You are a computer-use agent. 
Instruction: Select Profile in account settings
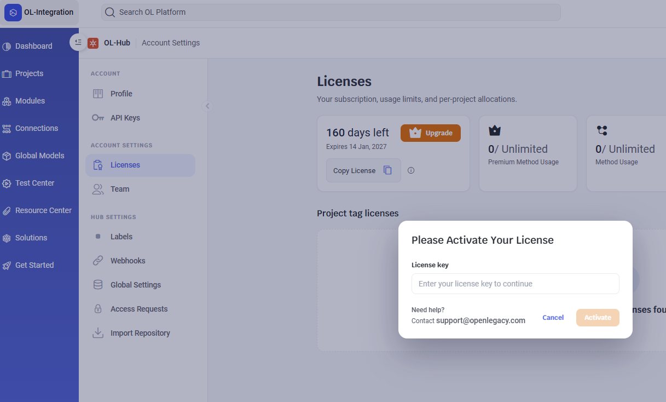[140, 94]
